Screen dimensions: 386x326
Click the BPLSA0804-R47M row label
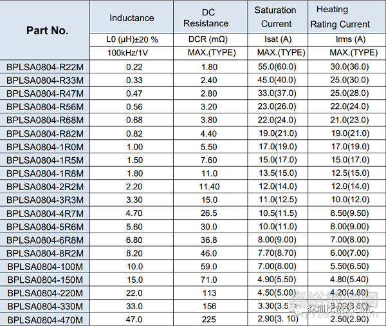tap(46, 93)
